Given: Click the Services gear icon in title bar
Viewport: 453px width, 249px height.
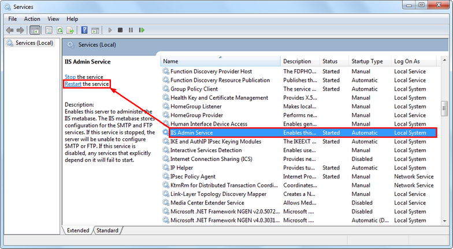Looking at the screenshot, I should 8,6.
